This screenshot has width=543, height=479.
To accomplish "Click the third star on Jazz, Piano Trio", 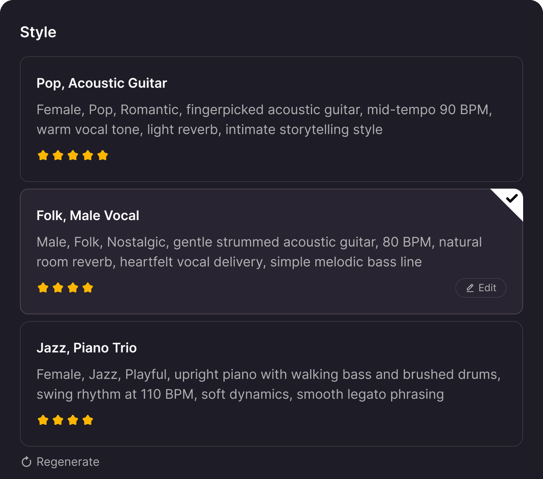I will click(73, 420).
